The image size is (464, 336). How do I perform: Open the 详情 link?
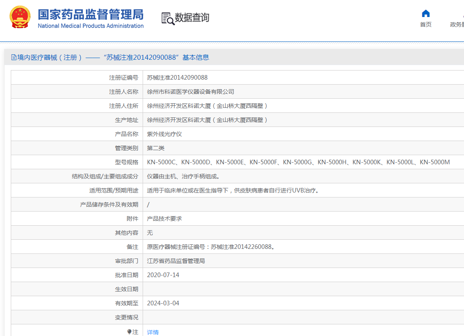153,332
